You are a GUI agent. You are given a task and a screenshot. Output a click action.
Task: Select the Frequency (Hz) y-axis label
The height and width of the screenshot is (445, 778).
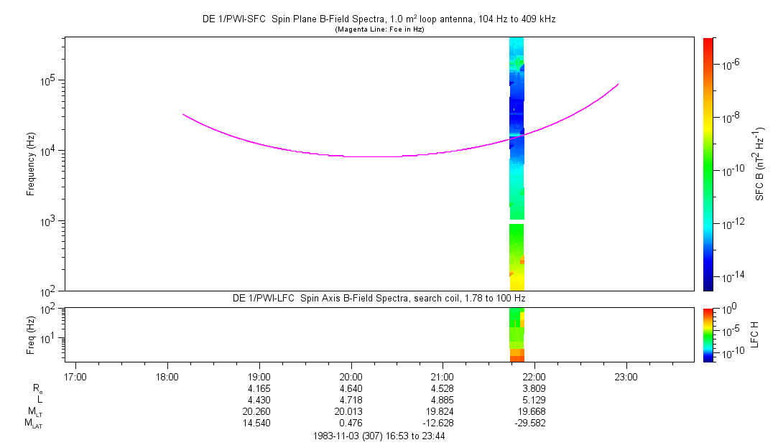31,164
